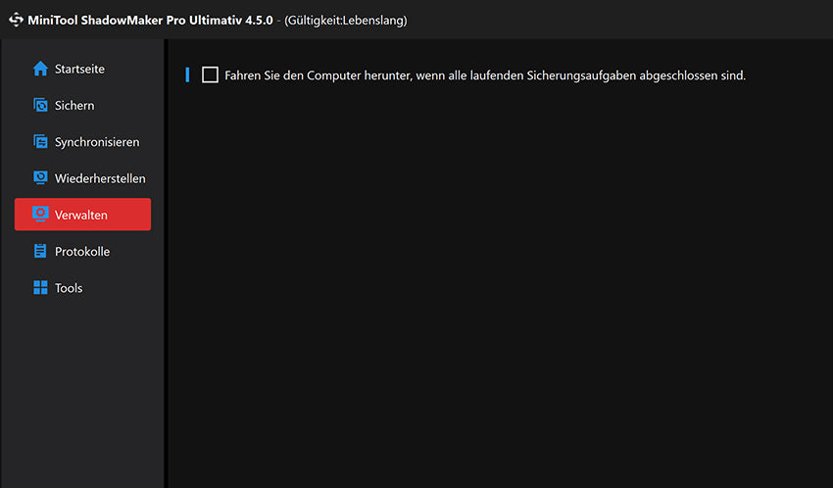Click the Verwalten monitor icon

[40, 215]
